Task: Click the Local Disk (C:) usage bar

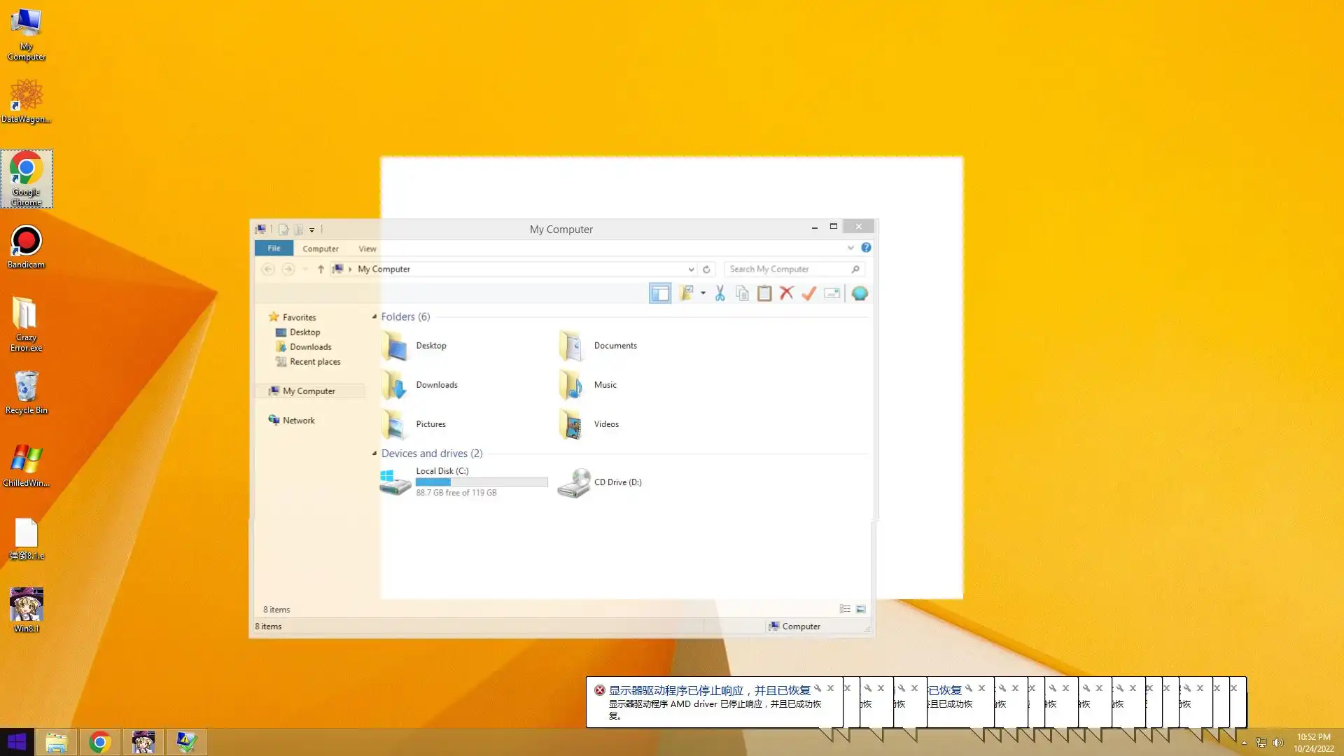Action: pos(482,482)
